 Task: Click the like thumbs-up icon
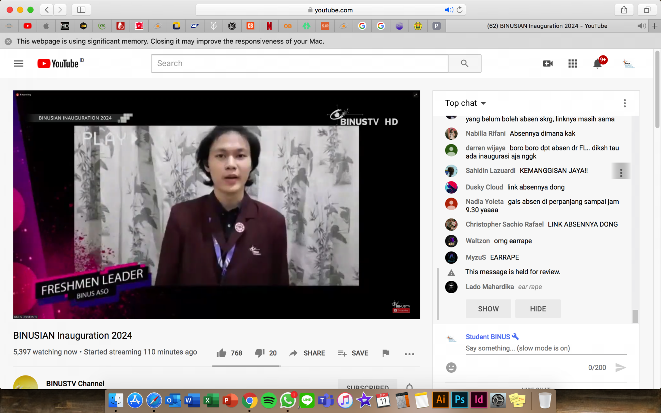pos(221,353)
